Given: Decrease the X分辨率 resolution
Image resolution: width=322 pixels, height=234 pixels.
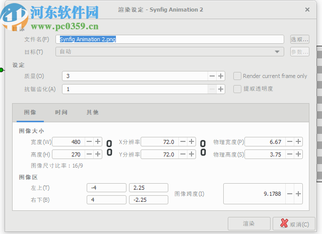Looking at the screenshot, I should point(183,142).
